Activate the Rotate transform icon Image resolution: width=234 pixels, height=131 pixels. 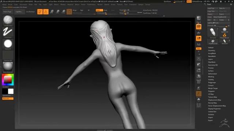click(x=63, y=12)
